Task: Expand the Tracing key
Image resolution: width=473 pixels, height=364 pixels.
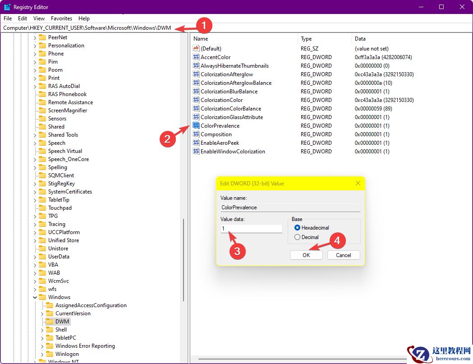Action: tap(35, 225)
